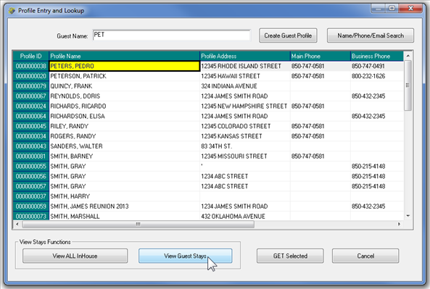Click the GET Selected button

[290, 256]
